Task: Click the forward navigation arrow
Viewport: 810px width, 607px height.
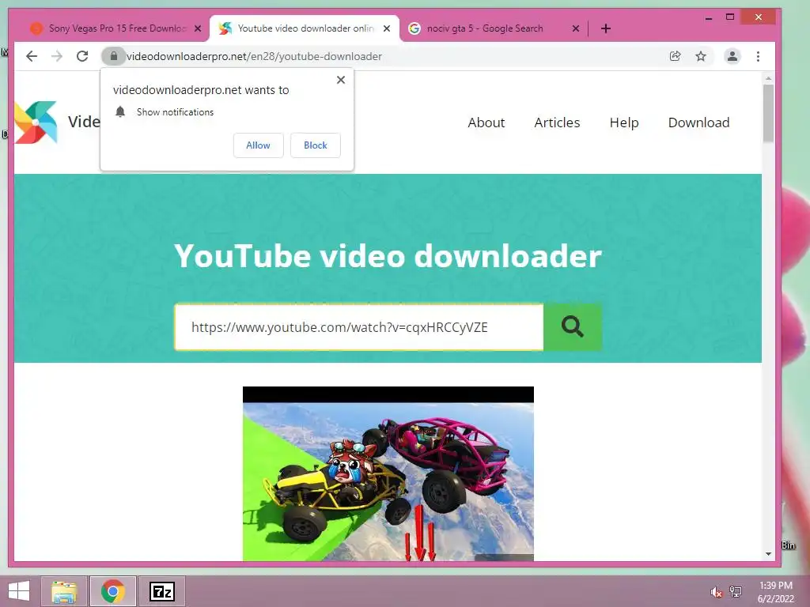Action: pos(57,56)
